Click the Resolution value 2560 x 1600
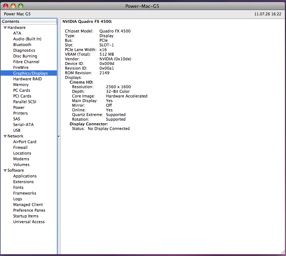The height and width of the screenshot is (256, 286). click(x=119, y=87)
